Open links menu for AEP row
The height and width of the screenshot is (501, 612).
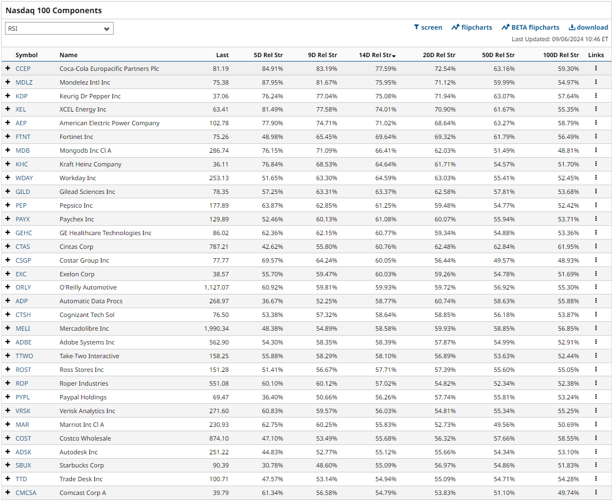(596, 123)
